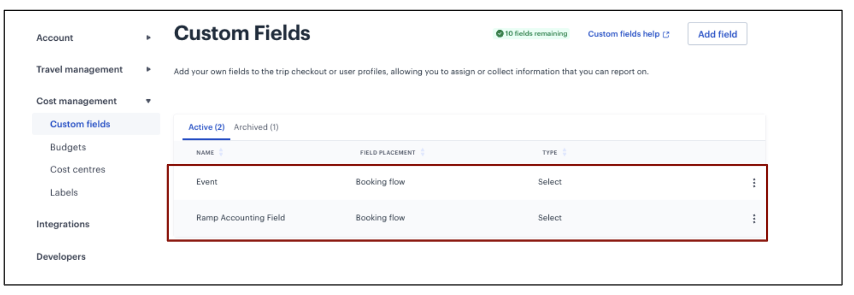Click the Add field button
Viewport: 854px width, 295px height.
click(717, 34)
